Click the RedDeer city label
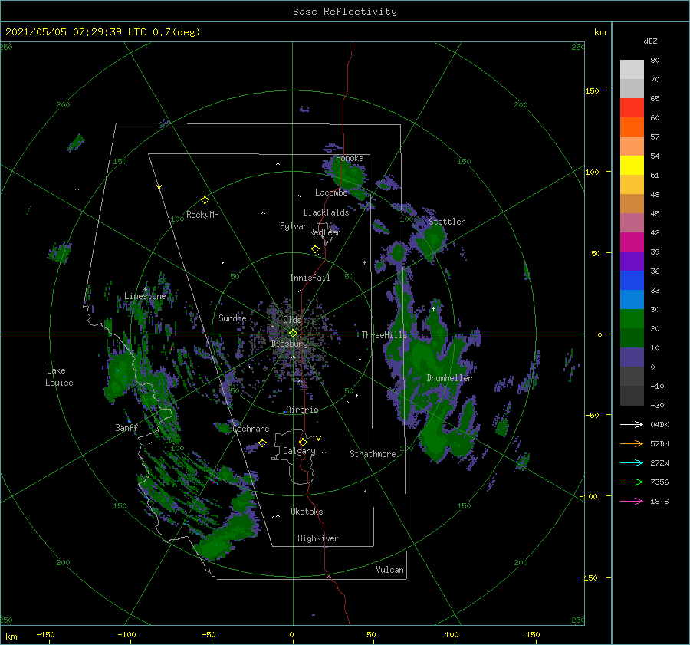Viewport: 690px width, 645px height. coord(325,232)
